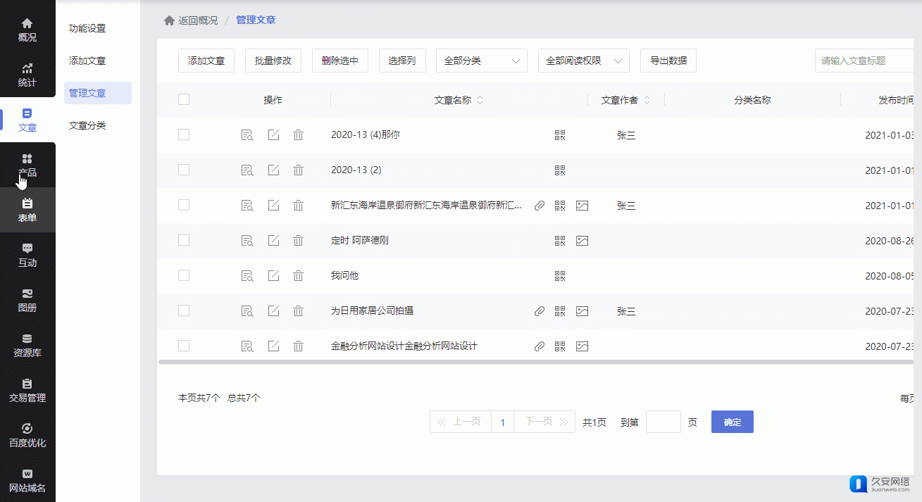
Task: Preview the article 定时 阿萨德刚
Action: click(x=247, y=240)
